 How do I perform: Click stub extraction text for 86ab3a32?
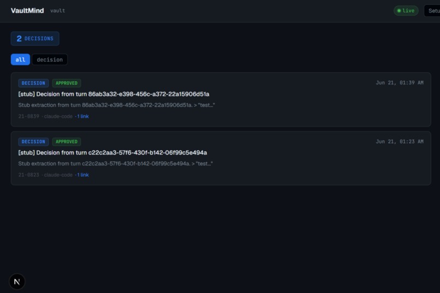(116, 105)
